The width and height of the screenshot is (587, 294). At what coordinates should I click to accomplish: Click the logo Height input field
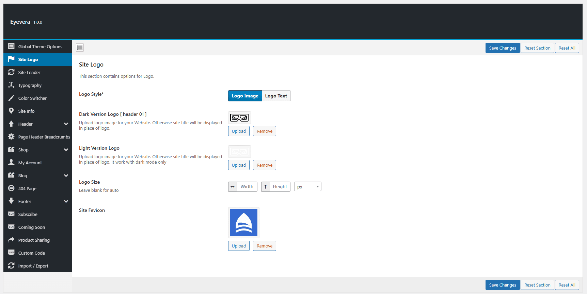(280, 187)
